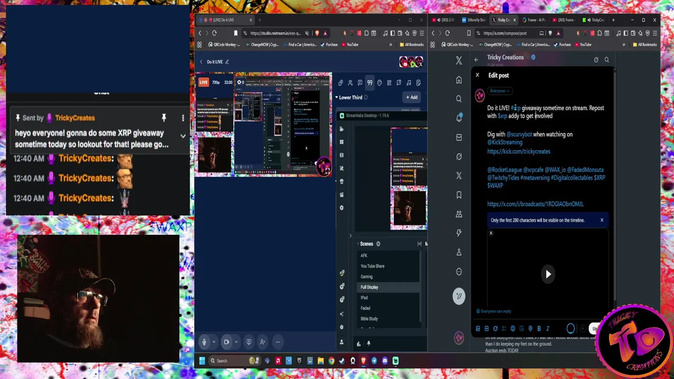
Task: Collapse the Lower Third section
Action: pos(336,97)
